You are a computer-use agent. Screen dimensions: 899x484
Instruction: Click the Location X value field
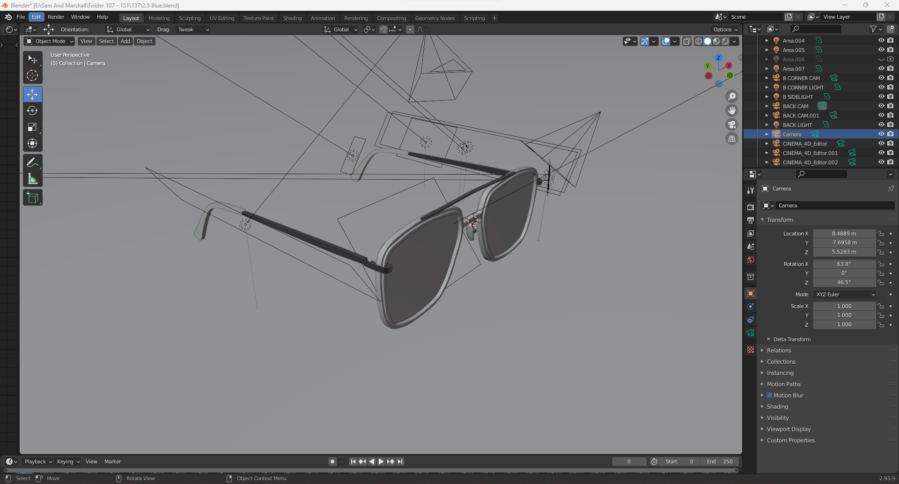coord(844,234)
